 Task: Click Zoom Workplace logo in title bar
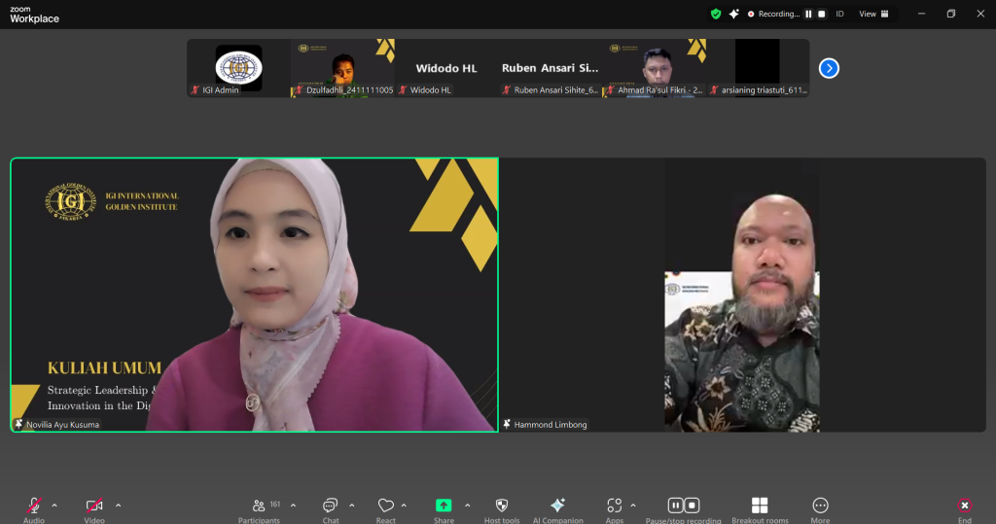34,15
